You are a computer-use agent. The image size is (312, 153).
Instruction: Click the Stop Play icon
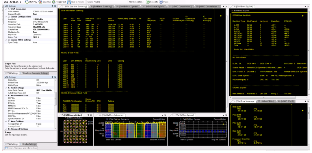click(40, 2)
